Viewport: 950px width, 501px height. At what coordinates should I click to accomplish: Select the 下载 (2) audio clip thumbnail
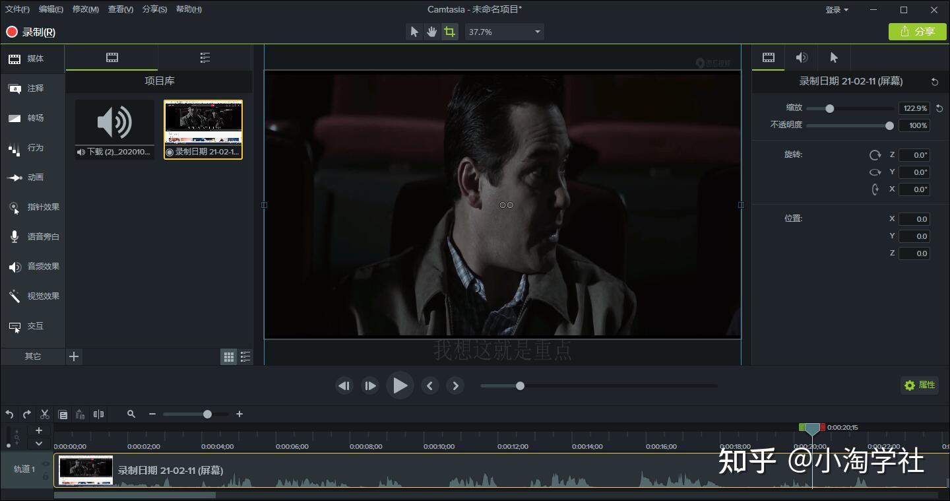115,129
